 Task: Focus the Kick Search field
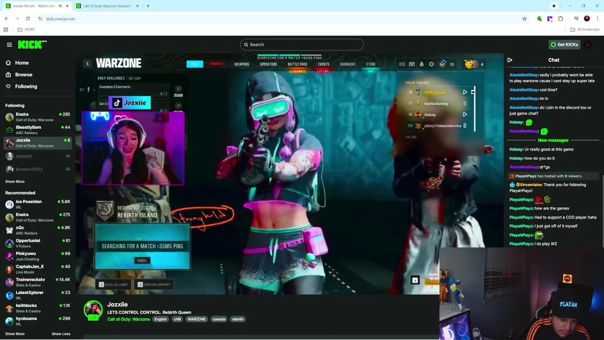click(302, 44)
